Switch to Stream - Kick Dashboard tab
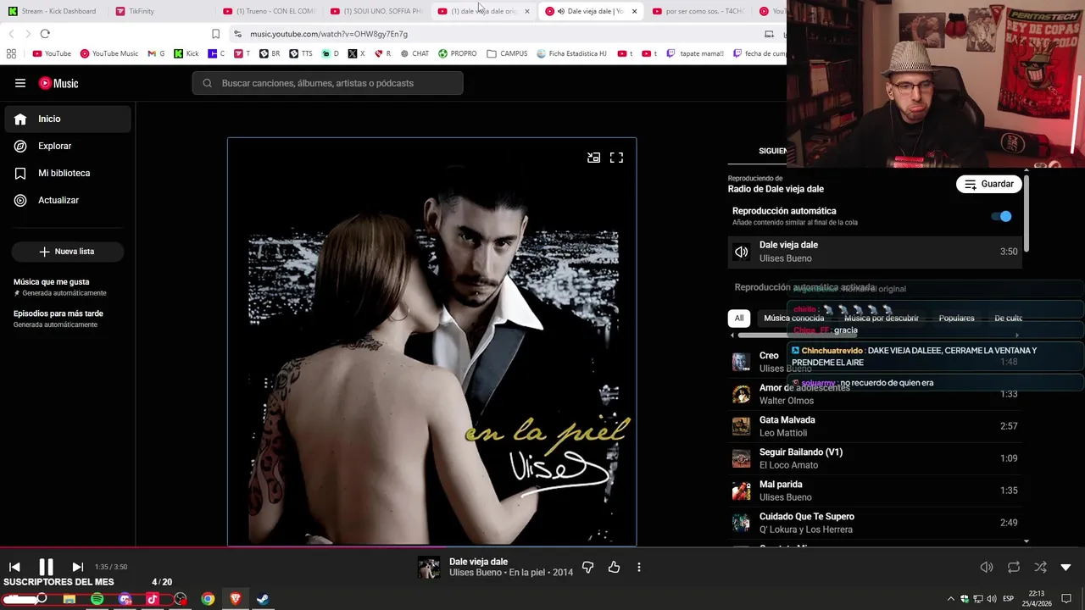Image resolution: width=1085 pixels, height=610 pixels. [x=53, y=11]
